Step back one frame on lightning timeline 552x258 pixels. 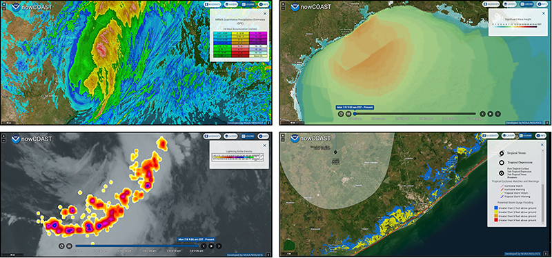coord(204,246)
